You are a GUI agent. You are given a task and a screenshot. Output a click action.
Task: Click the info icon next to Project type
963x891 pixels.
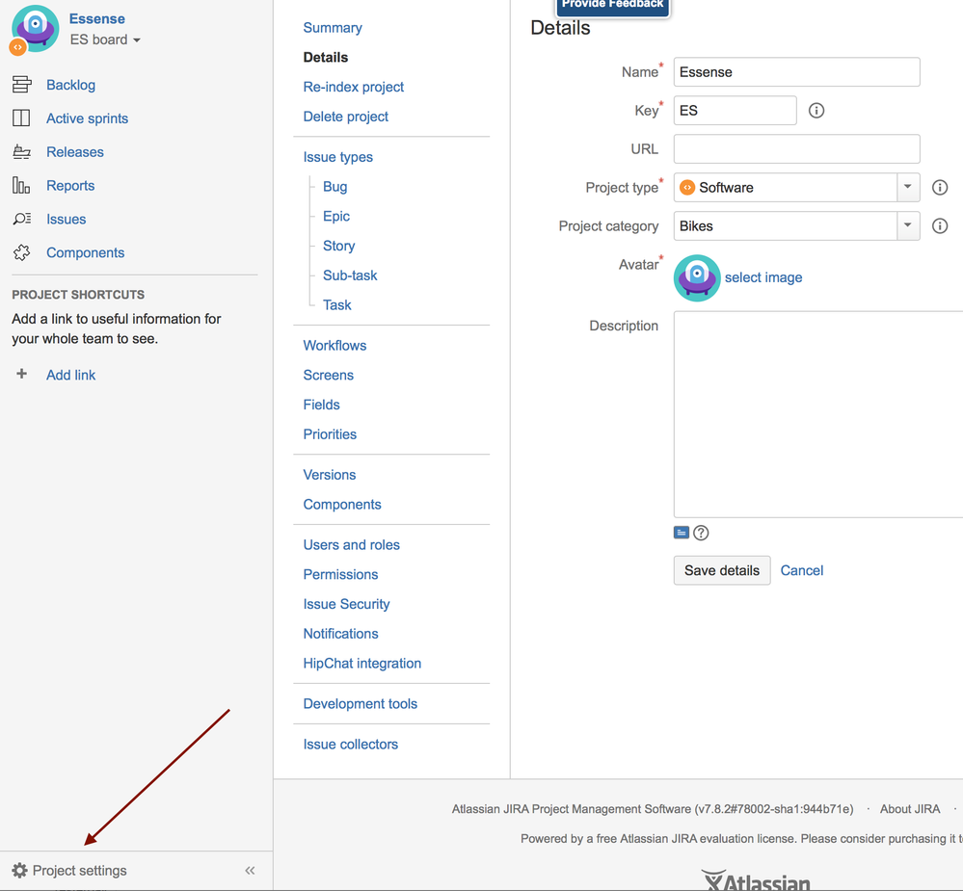940,187
